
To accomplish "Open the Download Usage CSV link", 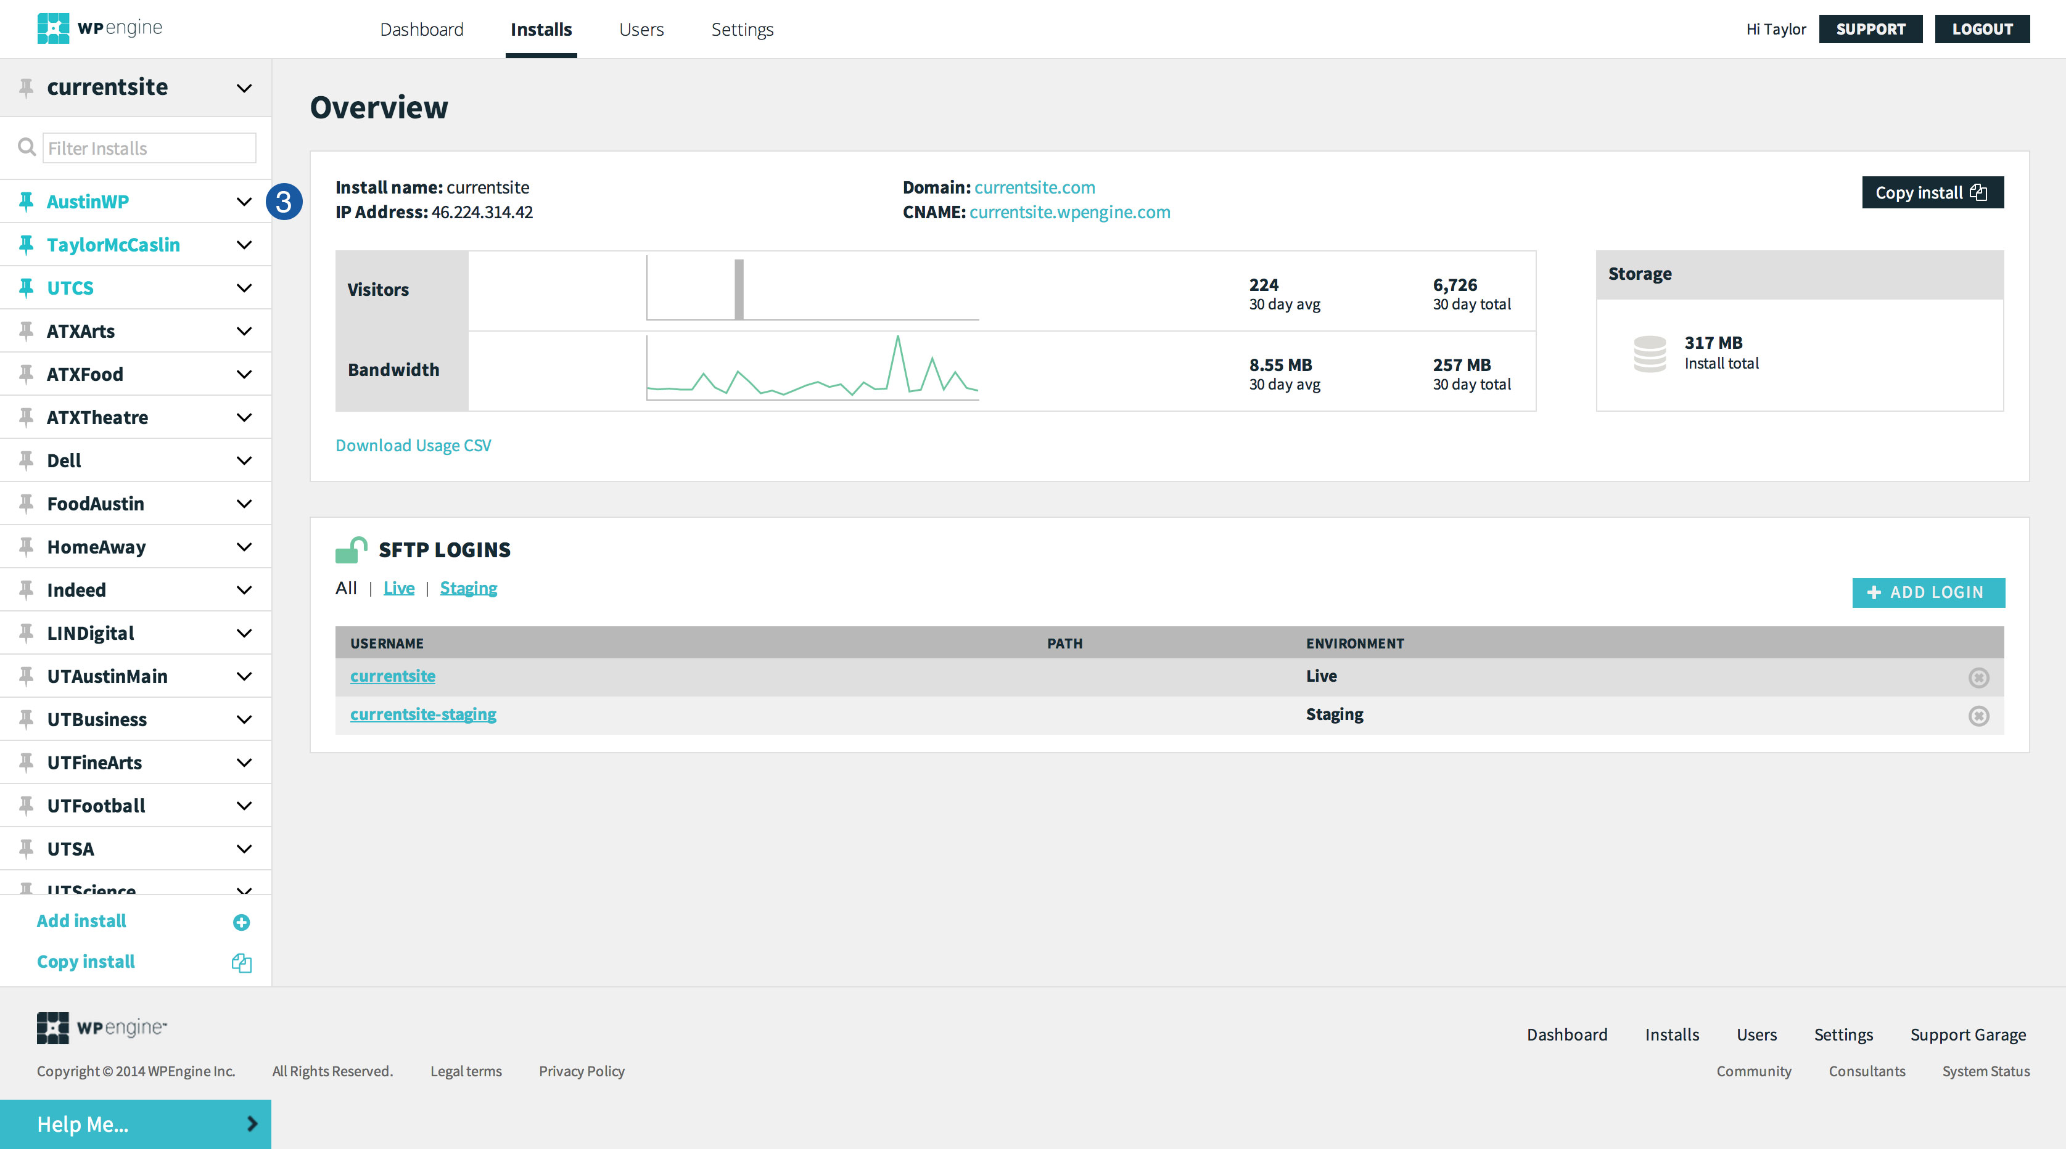I will tap(413, 445).
